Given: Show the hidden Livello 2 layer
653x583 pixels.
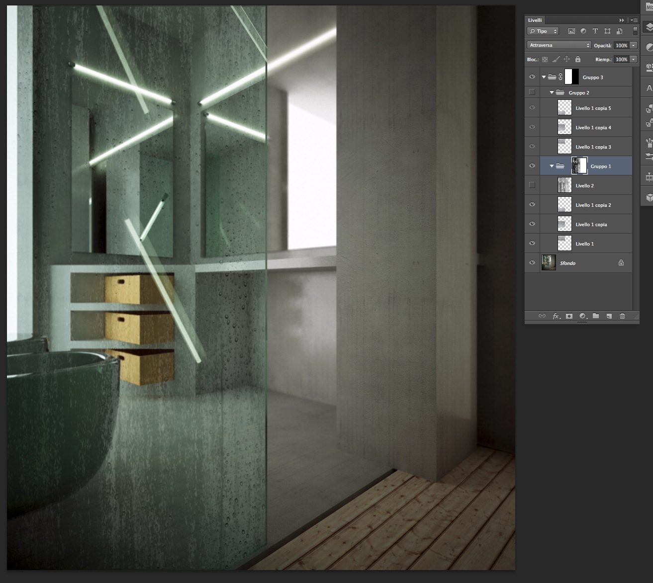Looking at the screenshot, I should 532,185.
